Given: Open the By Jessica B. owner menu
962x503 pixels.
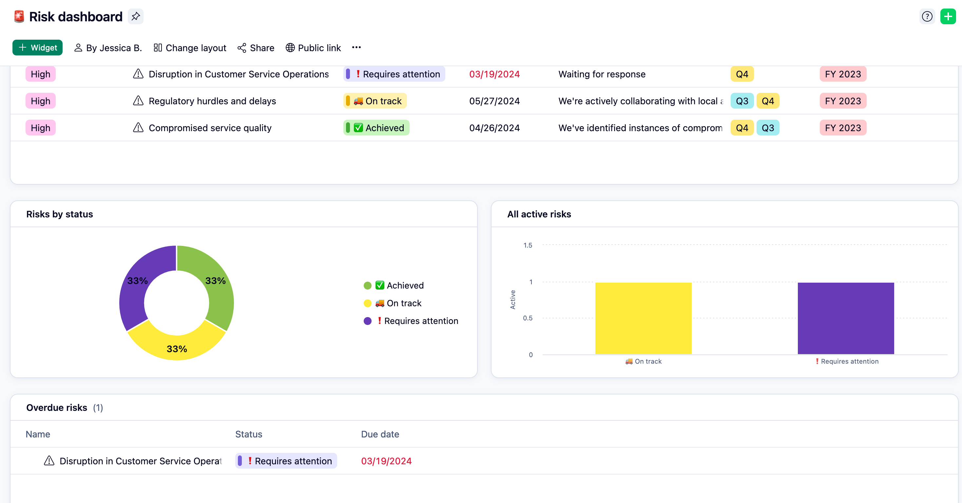Looking at the screenshot, I should 108,48.
